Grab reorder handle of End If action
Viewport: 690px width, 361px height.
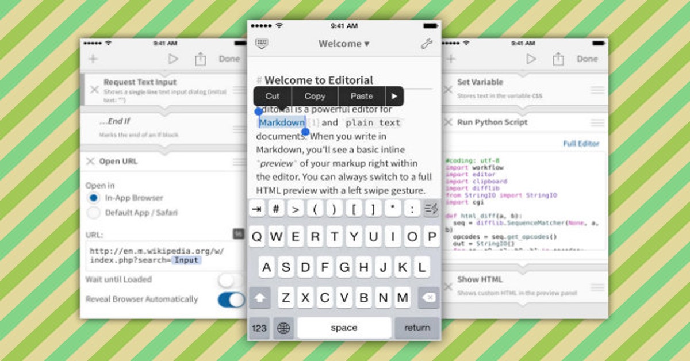pos(239,129)
